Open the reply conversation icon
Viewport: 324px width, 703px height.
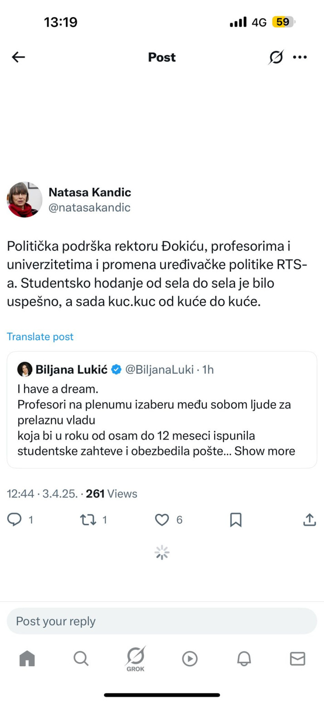coord(14,520)
